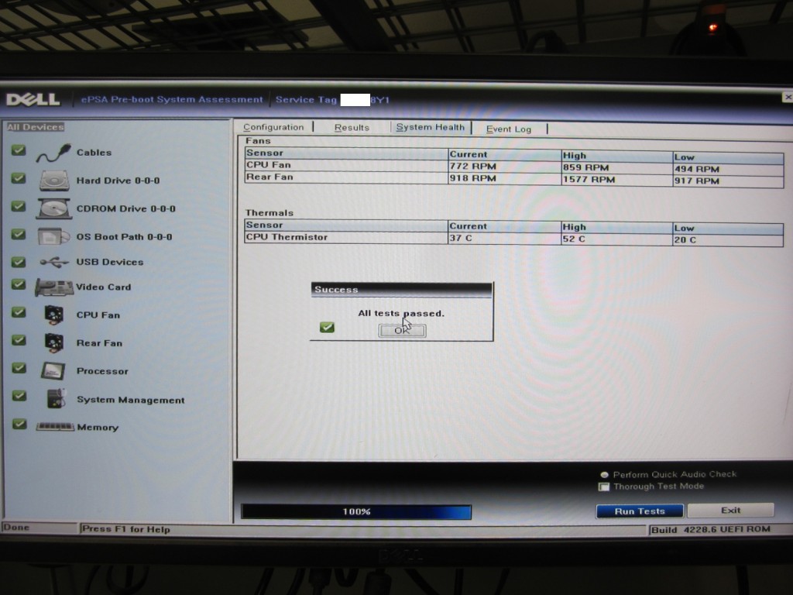Enable Thorough Test Mode checkbox

click(x=604, y=487)
